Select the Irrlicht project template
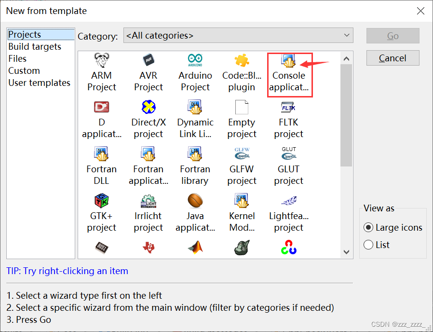Viewport: 433px width, 332px height. (149, 213)
